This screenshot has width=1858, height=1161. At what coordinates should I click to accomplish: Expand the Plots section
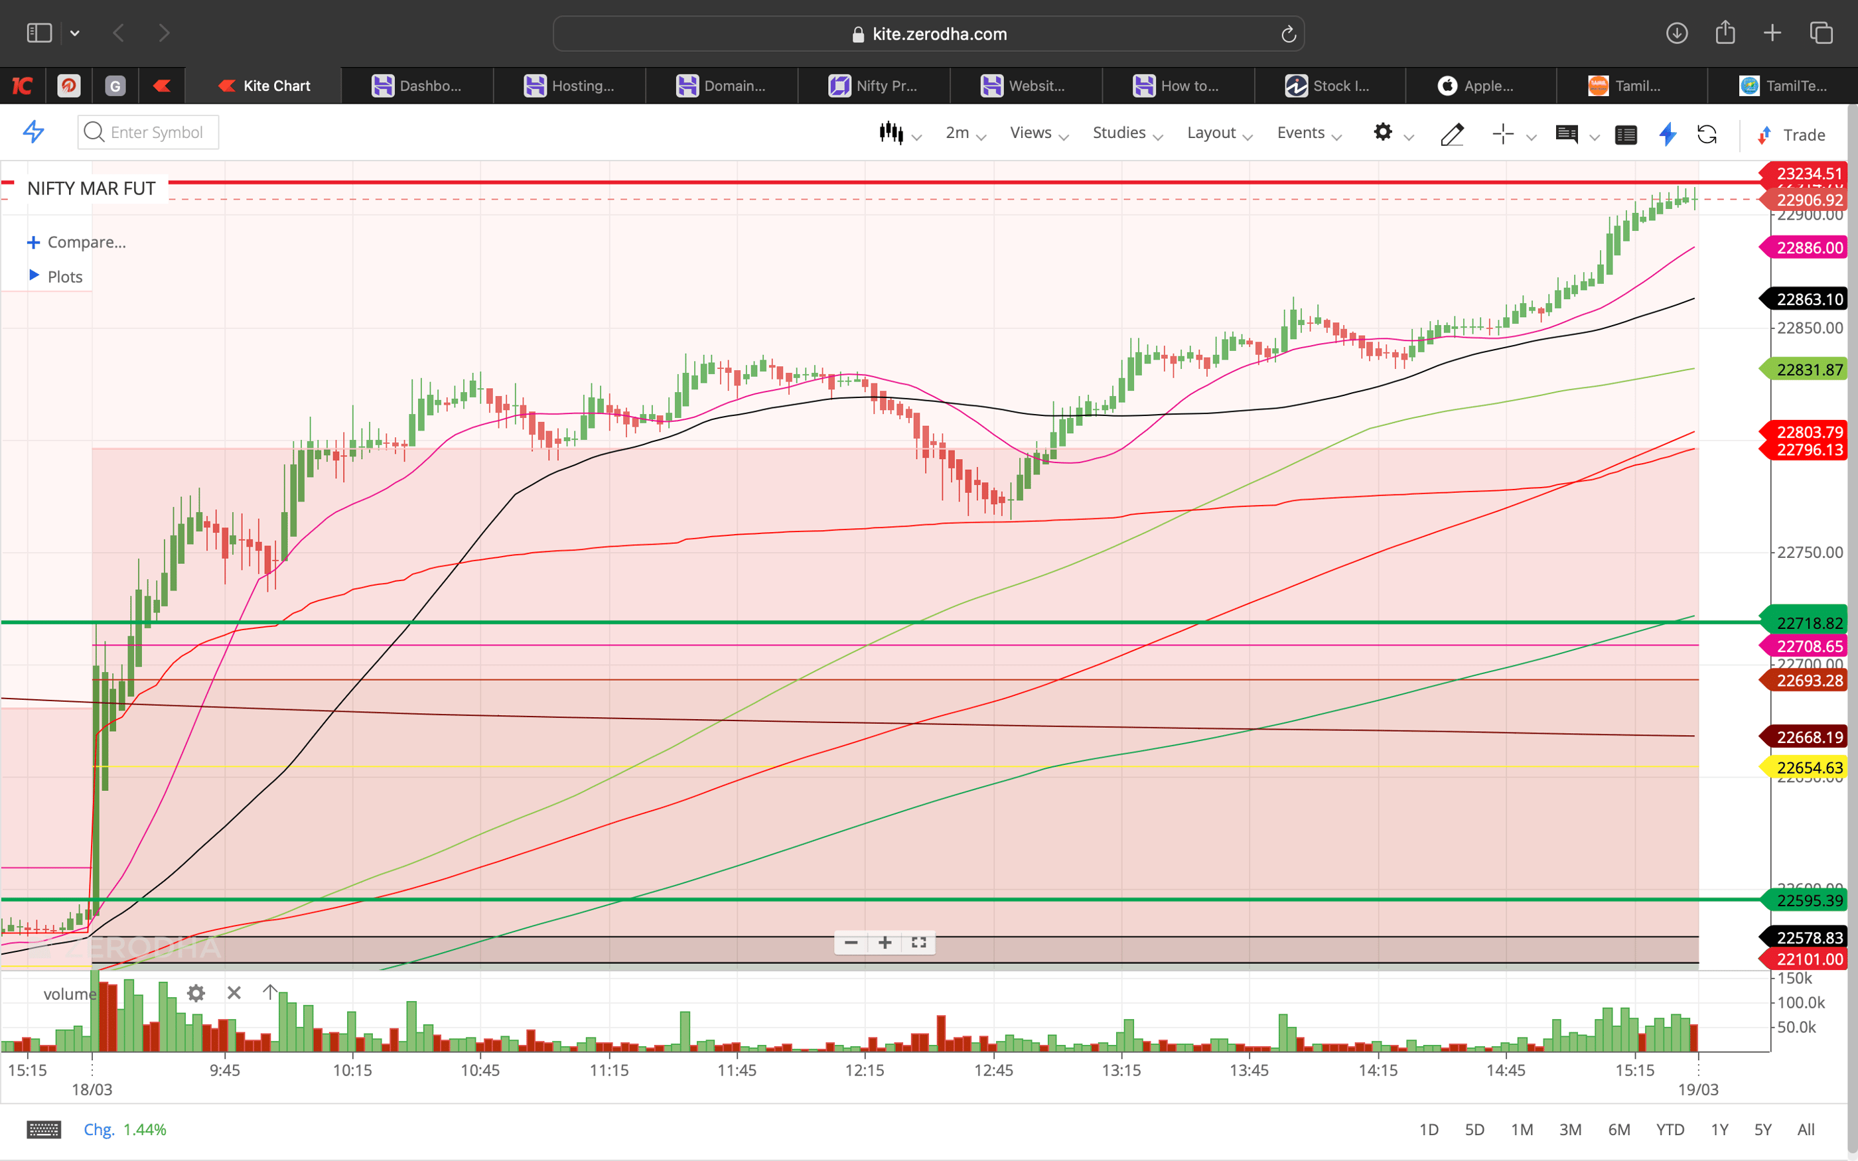64,276
